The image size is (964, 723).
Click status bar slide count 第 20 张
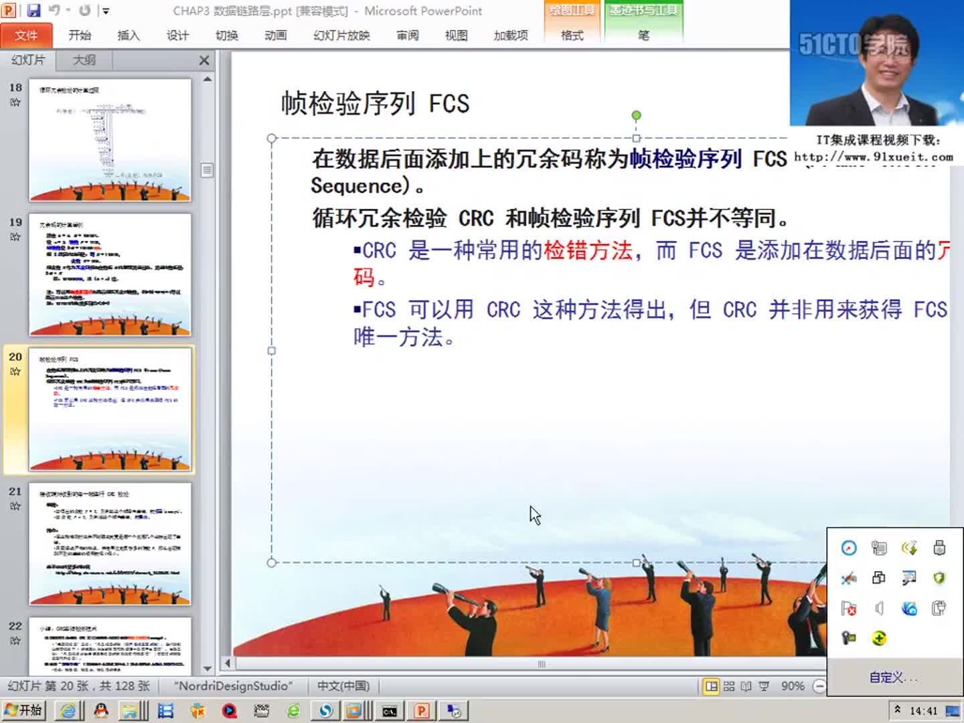click(x=78, y=686)
